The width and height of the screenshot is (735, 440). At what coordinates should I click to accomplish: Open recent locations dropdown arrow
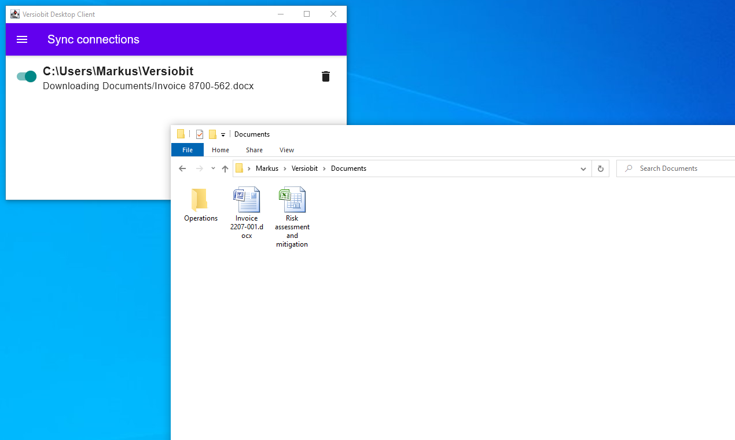click(213, 168)
